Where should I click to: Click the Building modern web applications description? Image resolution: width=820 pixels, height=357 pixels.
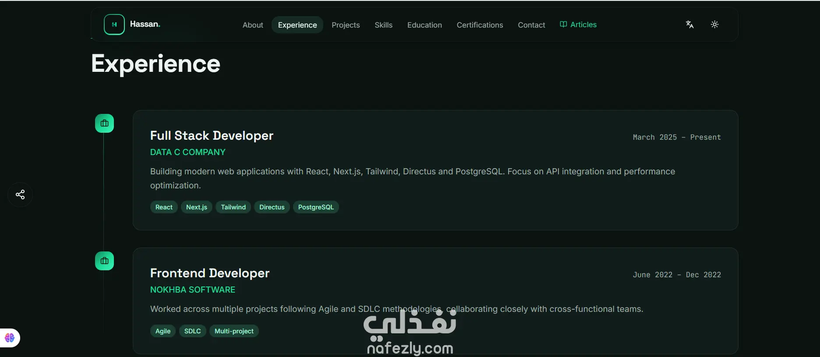(413, 178)
